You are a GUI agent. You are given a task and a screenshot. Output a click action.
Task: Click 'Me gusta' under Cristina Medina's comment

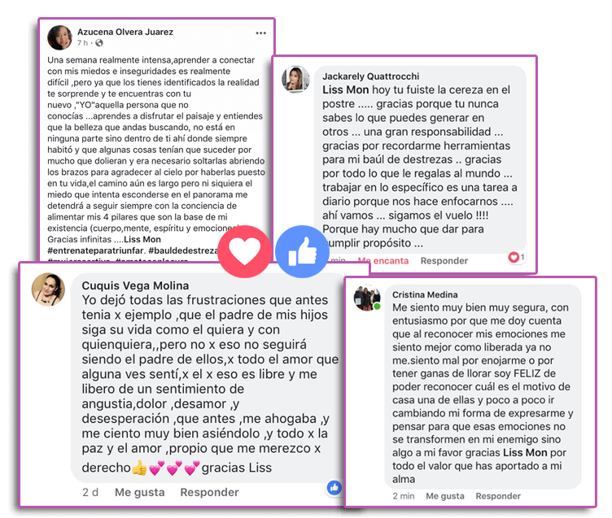[445, 496]
